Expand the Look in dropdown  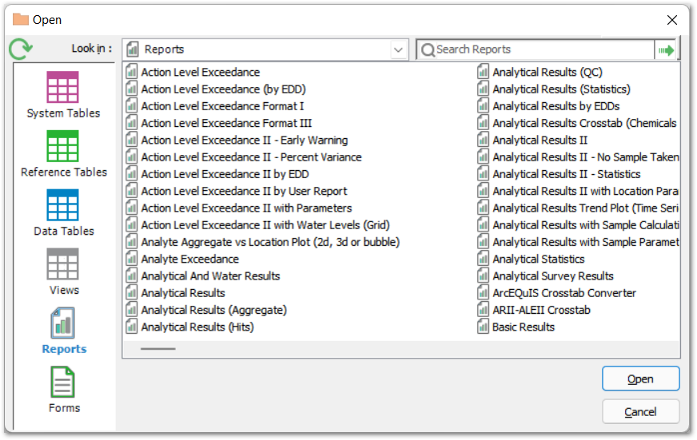pos(399,50)
